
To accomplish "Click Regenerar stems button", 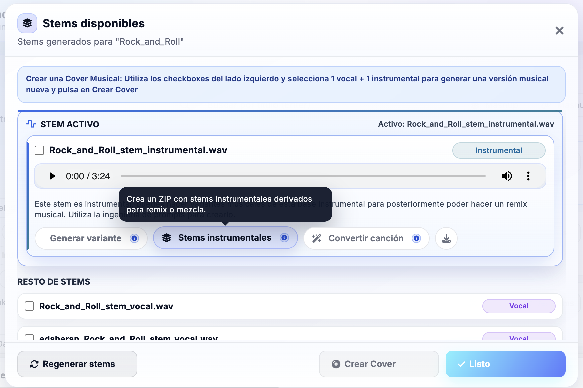I will click(x=77, y=364).
